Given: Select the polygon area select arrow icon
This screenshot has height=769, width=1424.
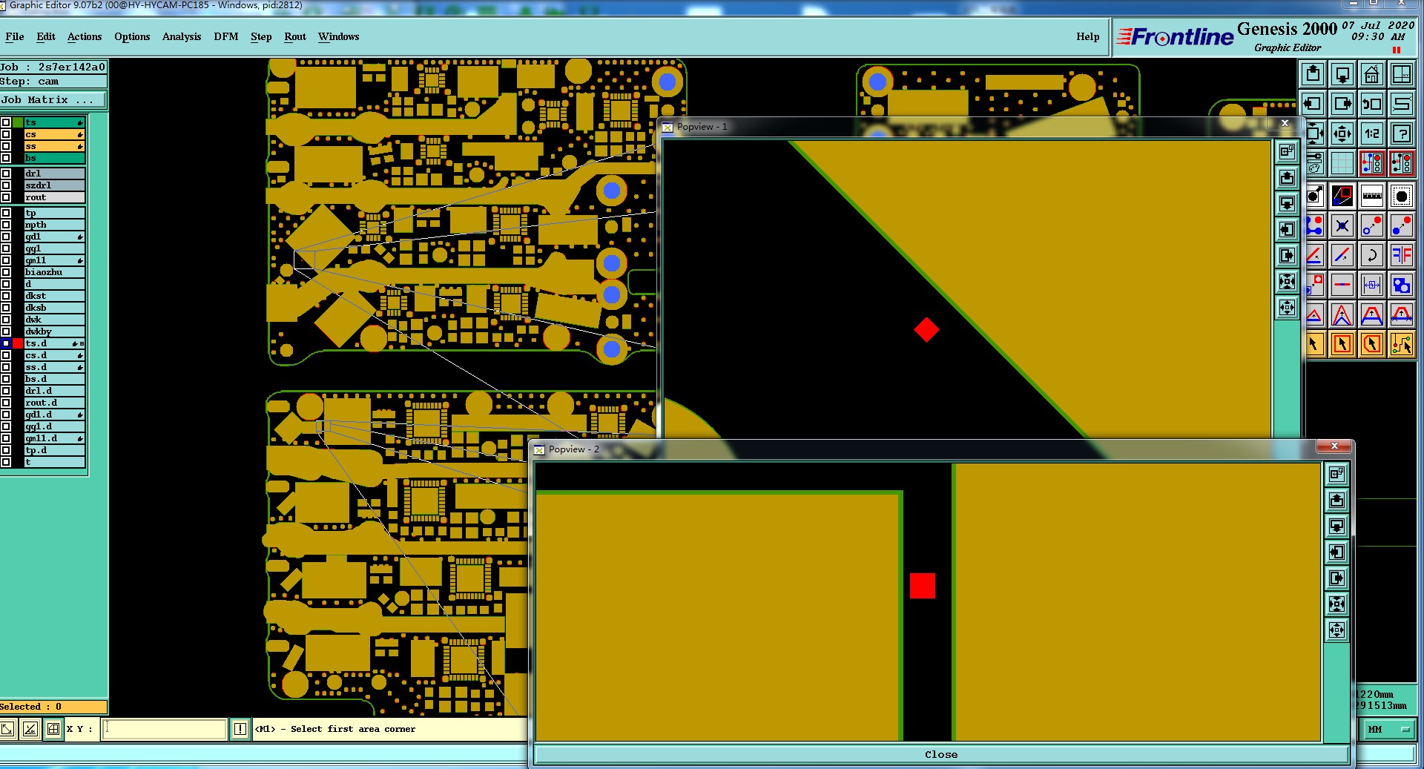Looking at the screenshot, I should coord(1371,344).
